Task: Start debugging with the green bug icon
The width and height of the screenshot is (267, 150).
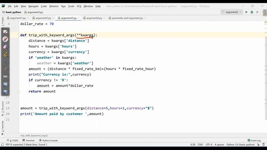Action: [252, 12]
